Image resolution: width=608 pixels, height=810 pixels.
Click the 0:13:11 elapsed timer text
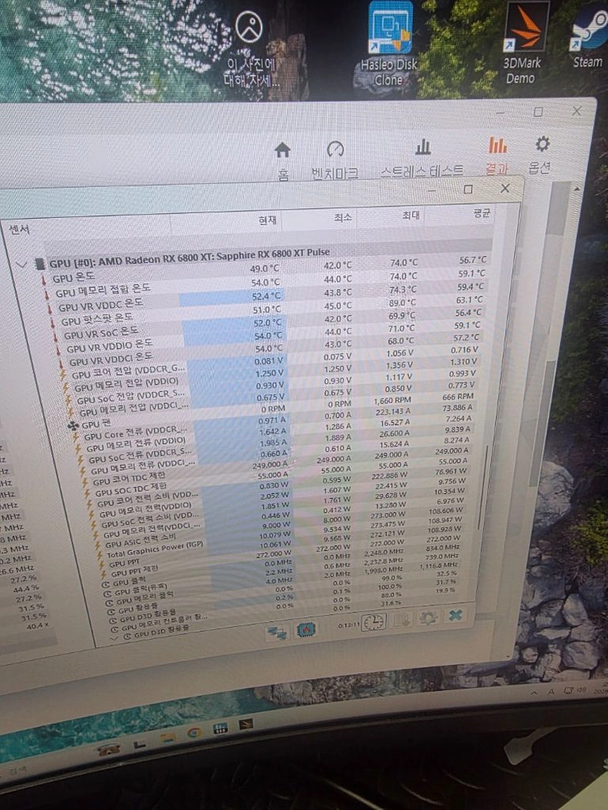click(349, 625)
